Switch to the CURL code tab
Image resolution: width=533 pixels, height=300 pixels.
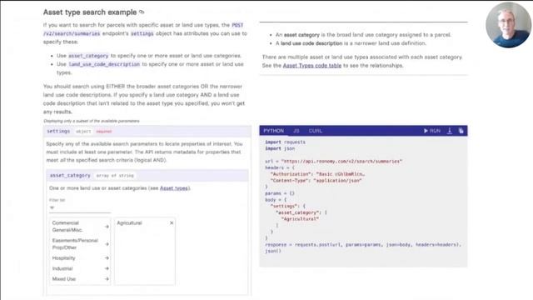(x=315, y=131)
